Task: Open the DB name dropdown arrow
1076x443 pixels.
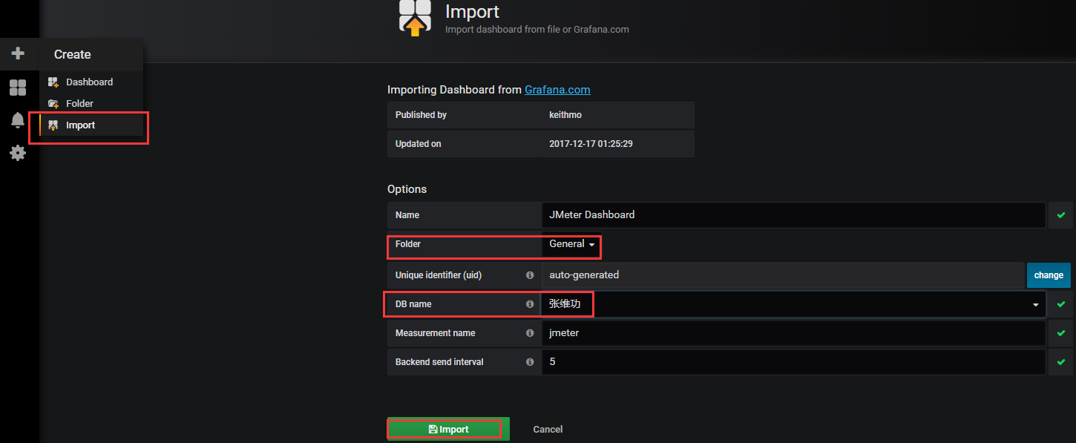Action: coord(1035,304)
